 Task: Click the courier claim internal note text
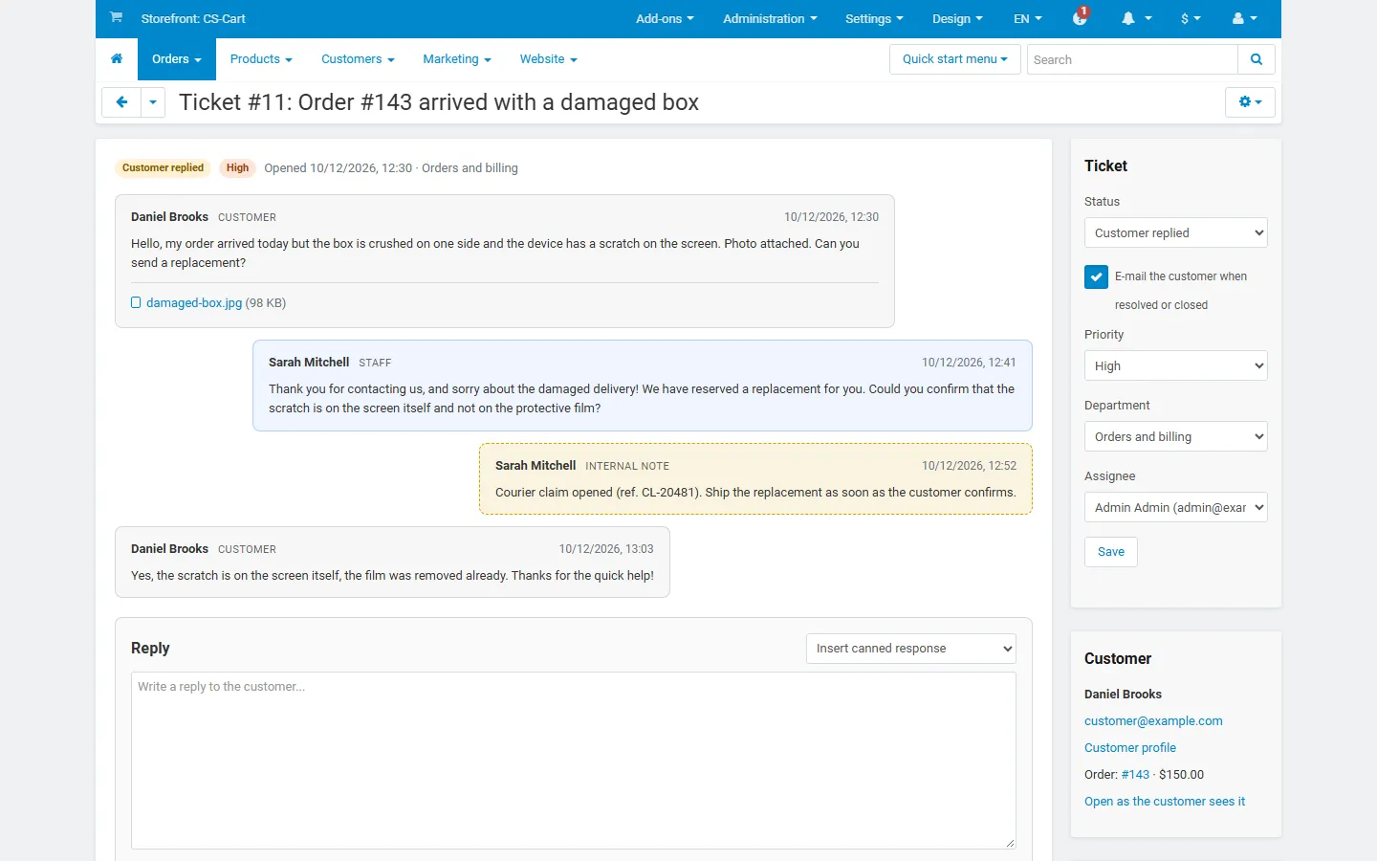click(x=755, y=493)
